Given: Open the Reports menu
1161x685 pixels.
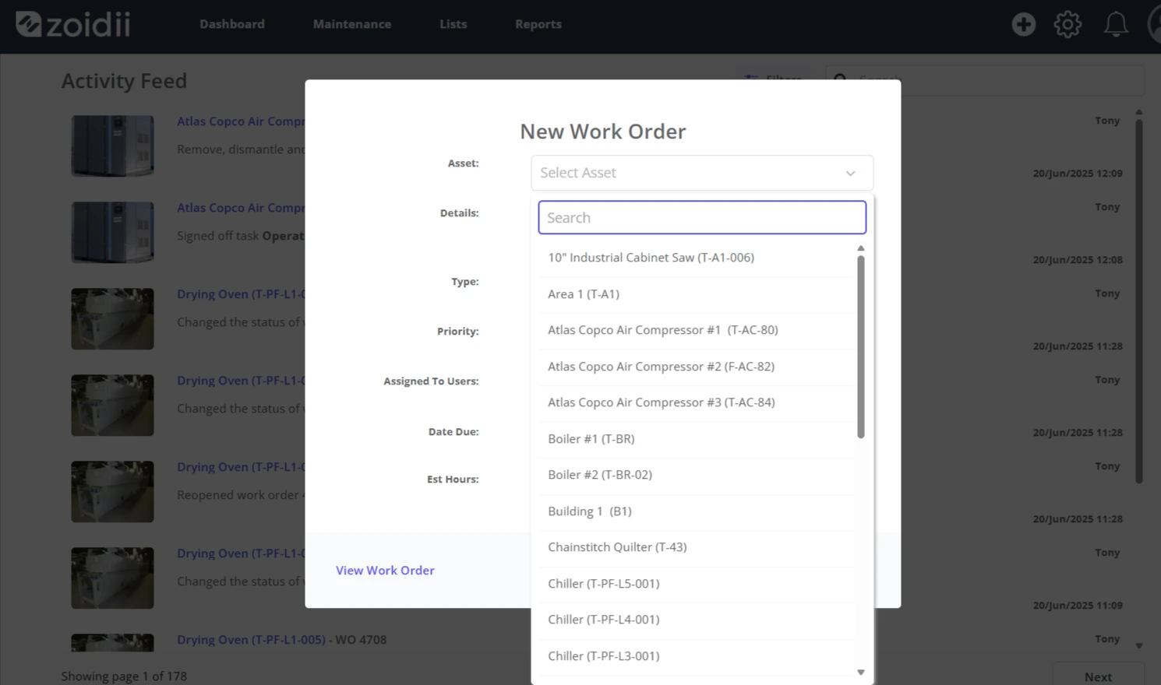Looking at the screenshot, I should (x=538, y=24).
